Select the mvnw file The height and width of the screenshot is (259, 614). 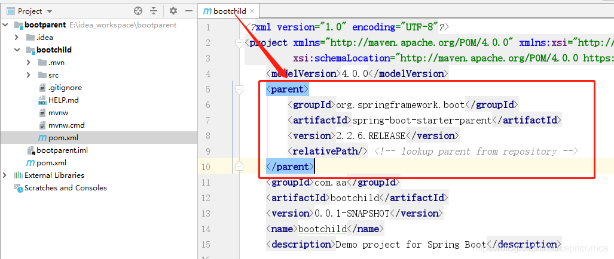59,113
